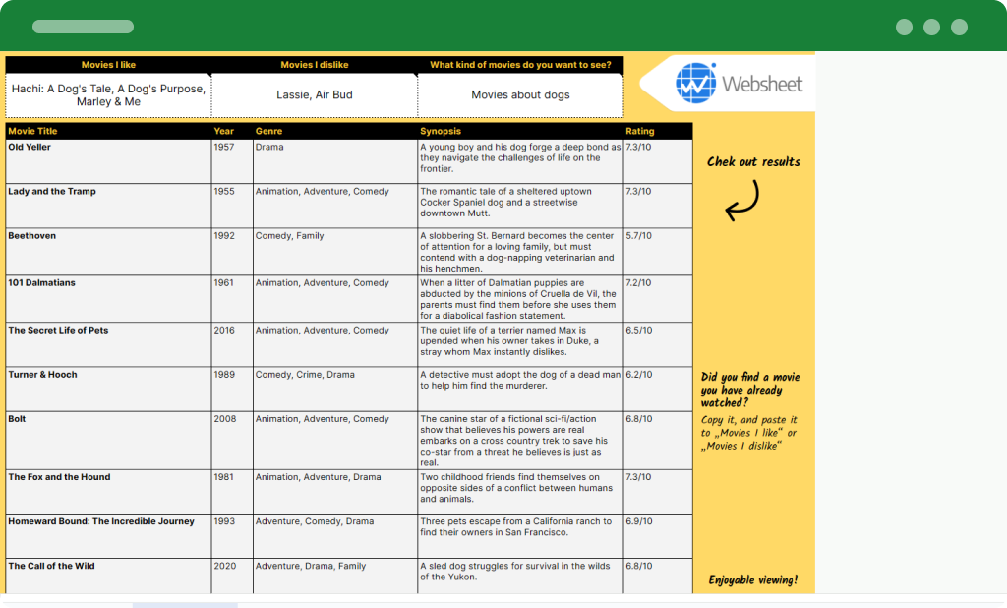
Task: Select The Secret Life of Pets title cell
Action: 108,344
